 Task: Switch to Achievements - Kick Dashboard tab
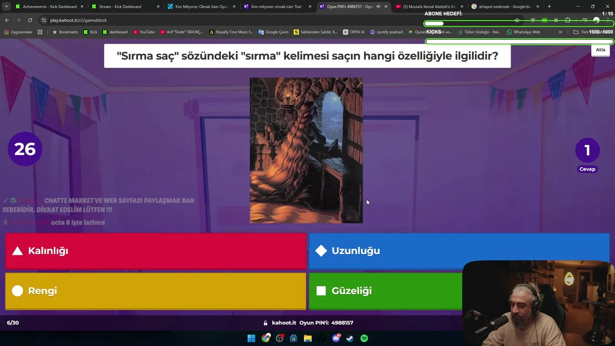49,7
